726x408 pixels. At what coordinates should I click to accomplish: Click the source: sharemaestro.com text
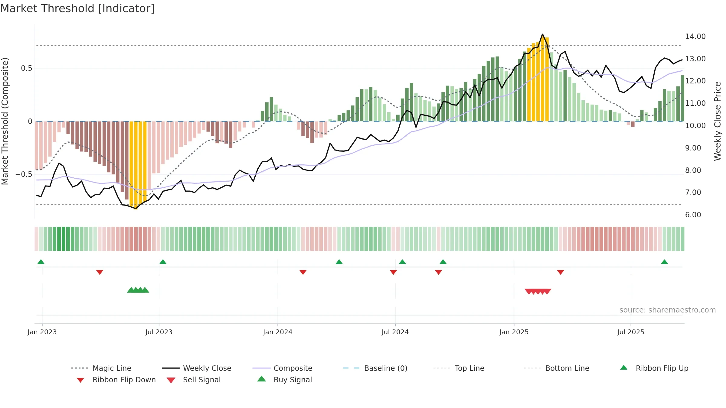(x=668, y=310)
